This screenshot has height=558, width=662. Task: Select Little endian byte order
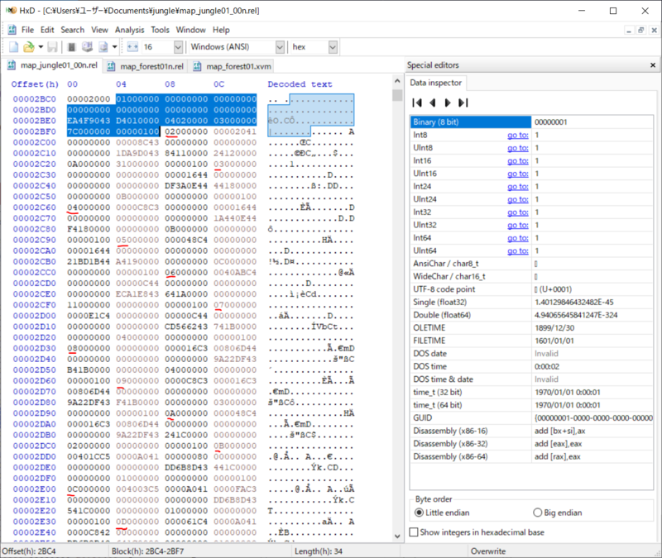click(442, 513)
